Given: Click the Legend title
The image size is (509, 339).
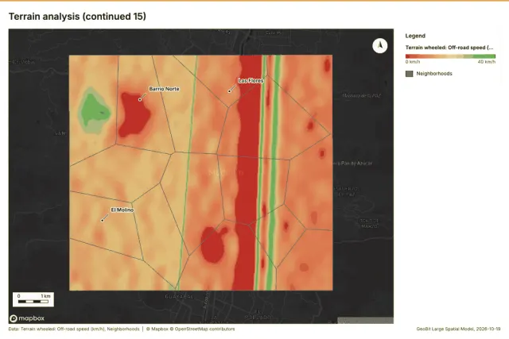Looking at the screenshot, I should [415, 36].
